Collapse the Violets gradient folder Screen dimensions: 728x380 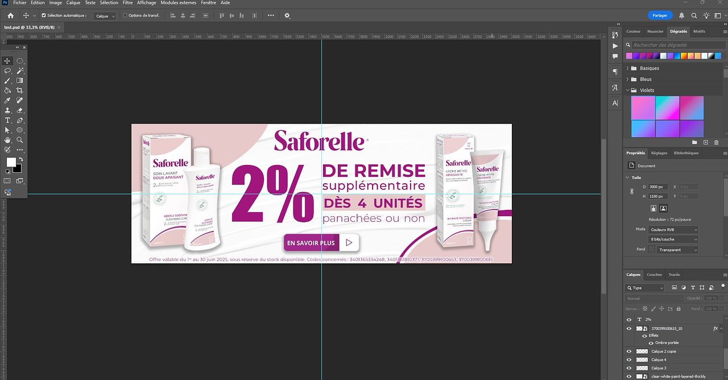[x=628, y=90]
